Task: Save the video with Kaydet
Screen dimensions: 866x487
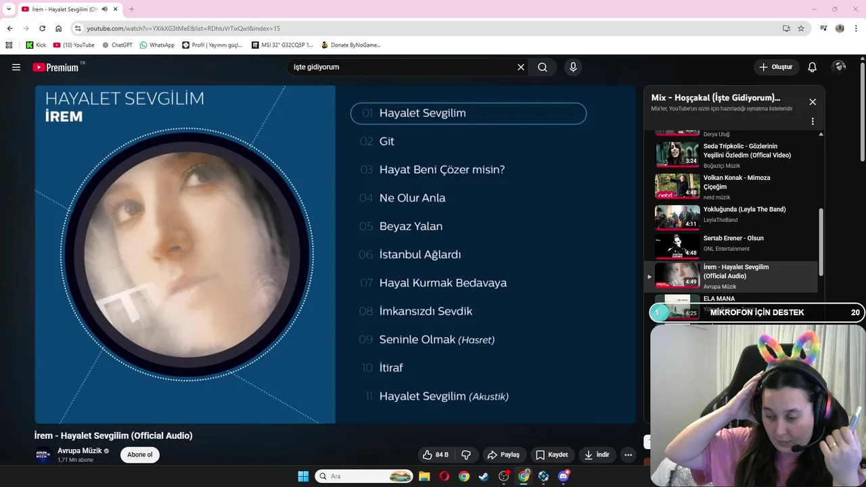Action: 552,455
